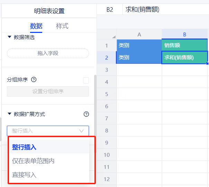The height and width of the screenshot is (187, 209).
Task: Click formula bar showing 求和(销售额)
Action: pos(166,10)
